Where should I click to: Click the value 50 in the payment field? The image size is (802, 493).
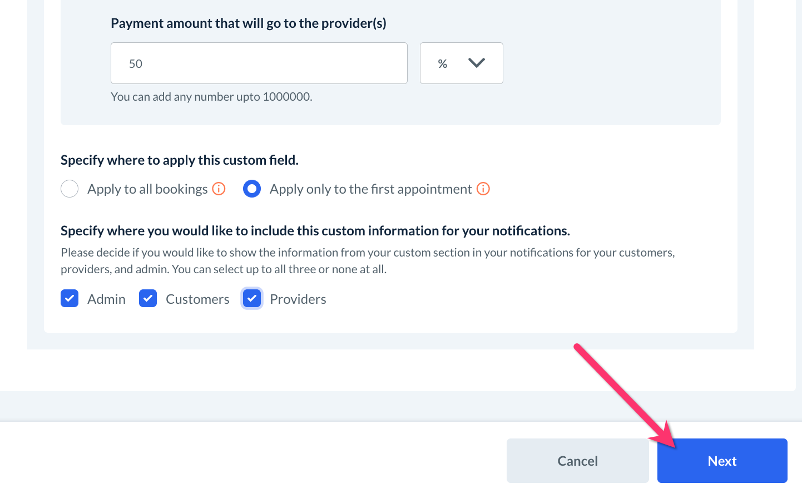point(136,64)
